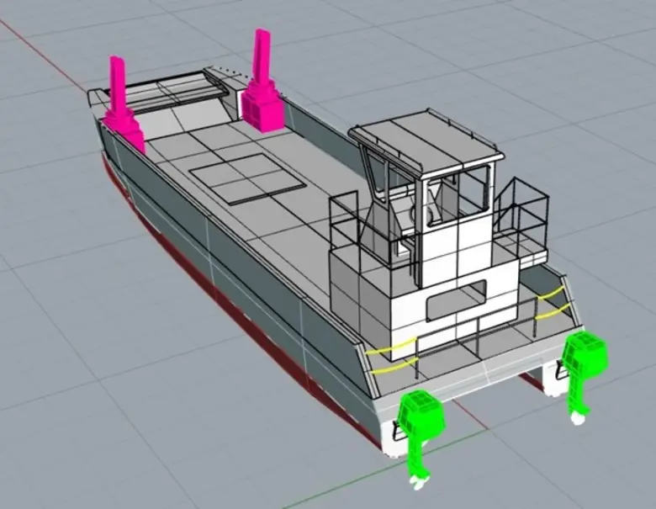Select the yellow safety chain on port stern
This screenshot has width=656, height=509.
(x=393, y=354)
